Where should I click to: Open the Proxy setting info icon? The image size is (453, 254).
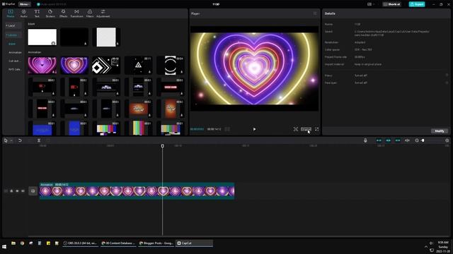point(447,75)
